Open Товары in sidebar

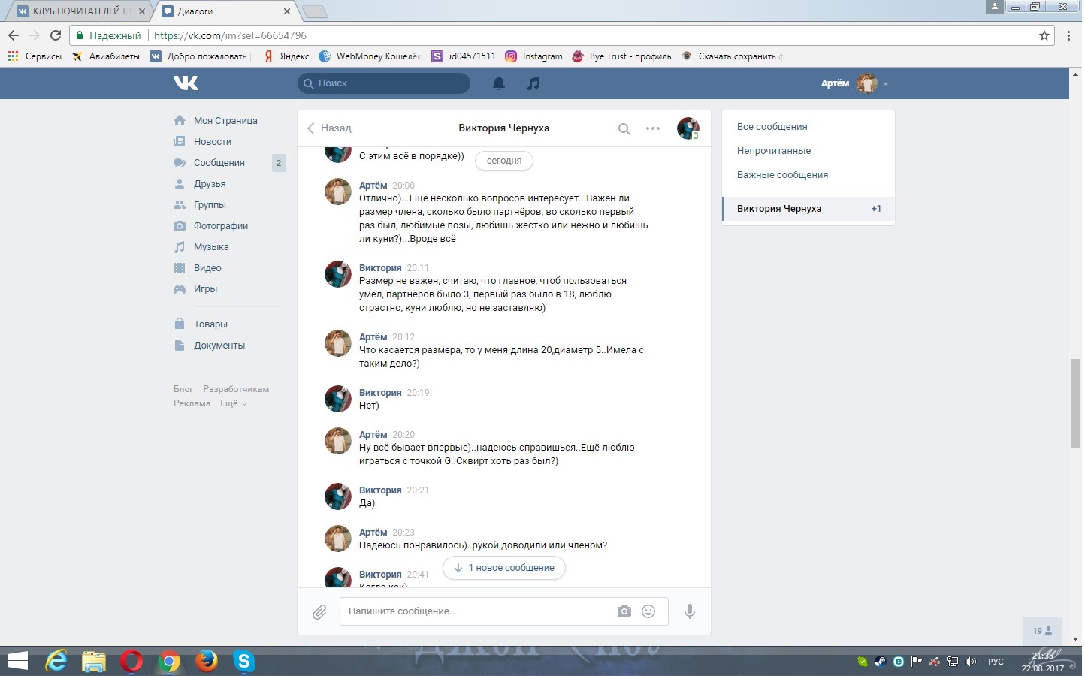(210, 324)
